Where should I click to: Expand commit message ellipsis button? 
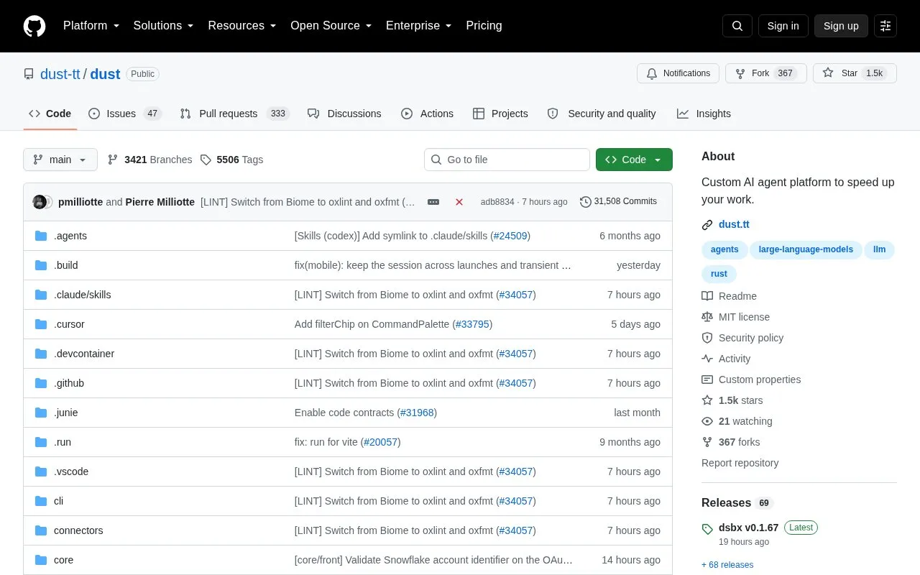point(433,202)
